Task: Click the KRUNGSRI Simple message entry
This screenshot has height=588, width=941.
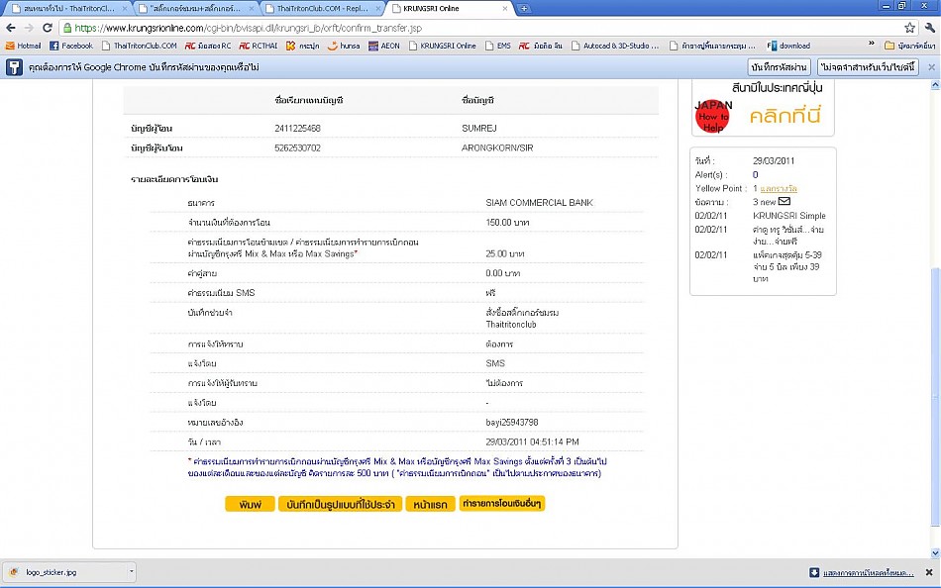Action: [x=789, y=216]
